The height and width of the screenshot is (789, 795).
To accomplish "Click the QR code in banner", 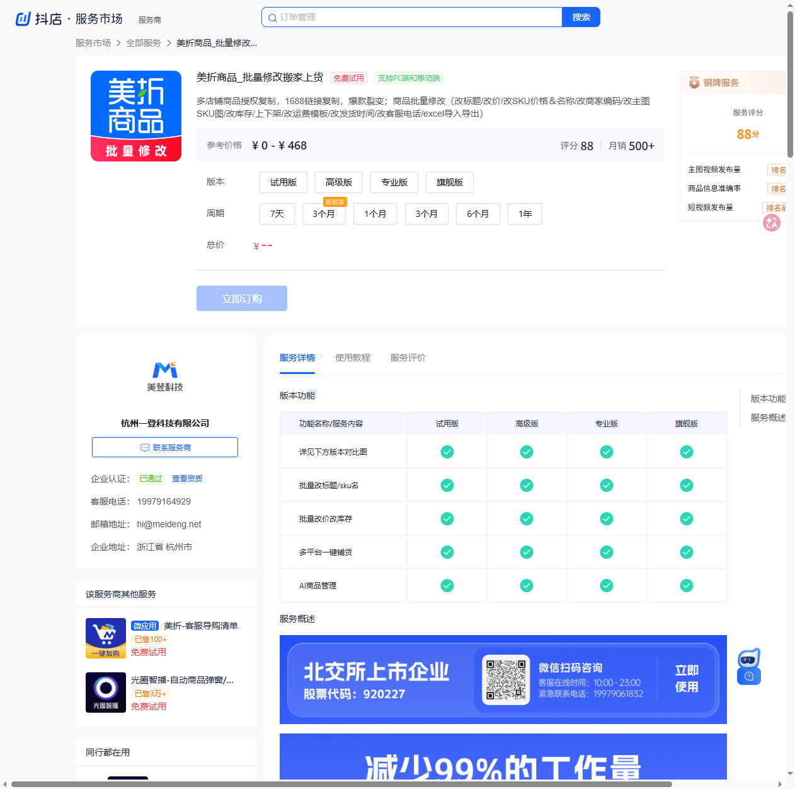I will click(x=506, y=680).
